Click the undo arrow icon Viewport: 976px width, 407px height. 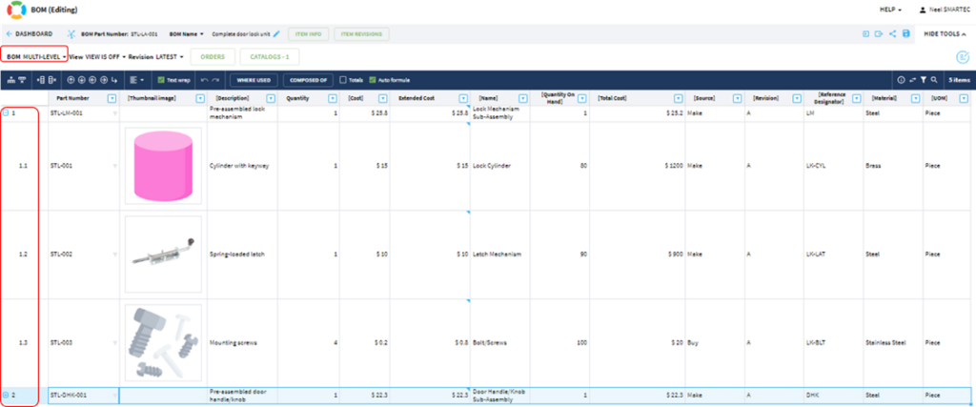pyautogui.click(x=204, y=80)
